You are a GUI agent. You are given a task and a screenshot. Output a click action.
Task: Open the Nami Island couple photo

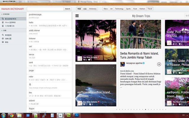click(x=141, y=34)
